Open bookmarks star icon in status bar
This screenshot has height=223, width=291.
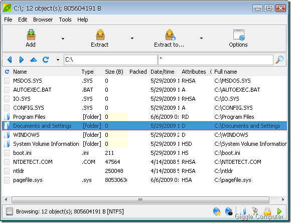[217, 211]
